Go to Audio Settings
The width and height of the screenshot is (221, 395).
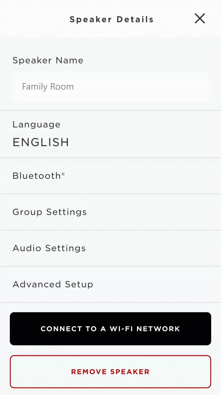tap(110, 248)
